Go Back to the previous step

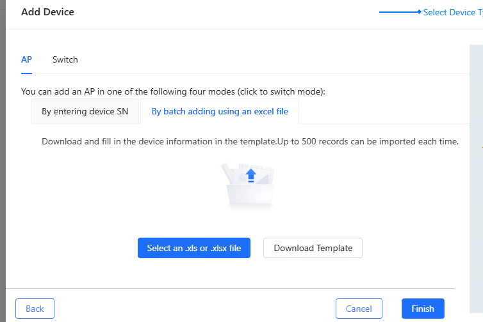35,309
